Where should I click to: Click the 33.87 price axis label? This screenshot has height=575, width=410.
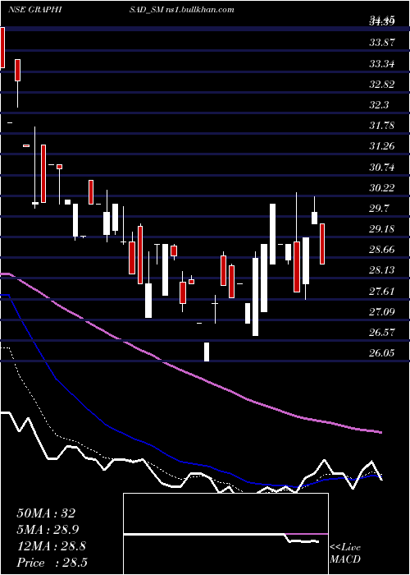tap(382, 43)
